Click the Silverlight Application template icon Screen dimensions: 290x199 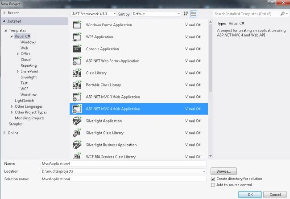click(77, 121)
